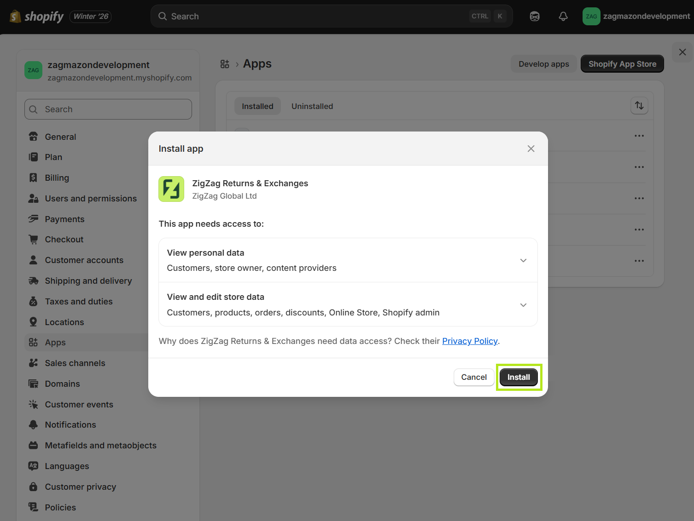Open the overflow menu on the first installed app
The width and height of the screenshot is (694, 521).
(639, 136)
